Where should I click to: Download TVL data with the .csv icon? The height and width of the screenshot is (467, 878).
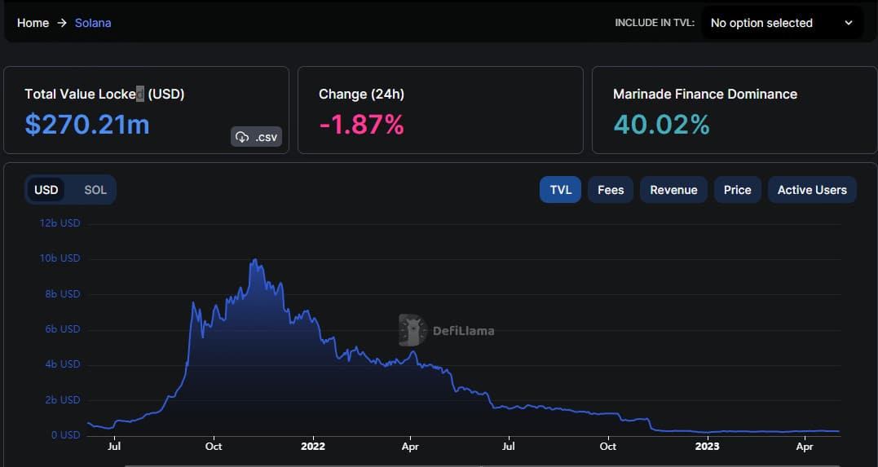[x=256, y=137]
